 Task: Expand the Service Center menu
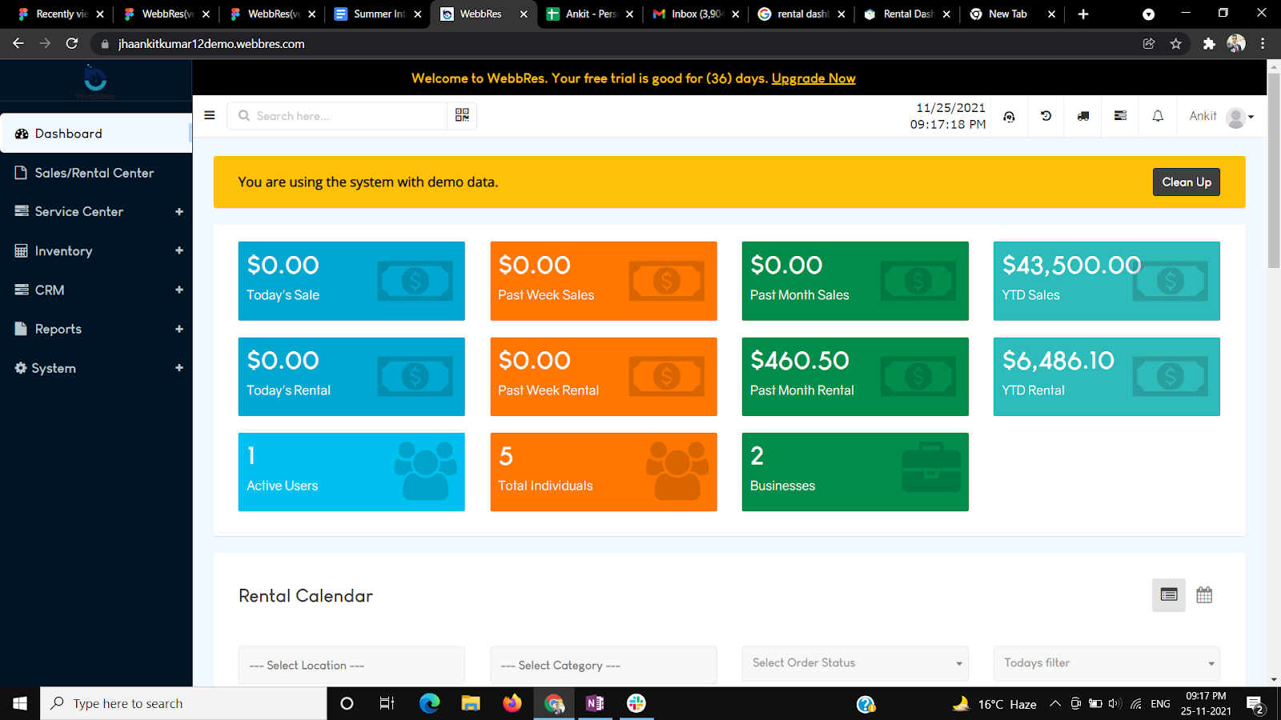(96, 211)
